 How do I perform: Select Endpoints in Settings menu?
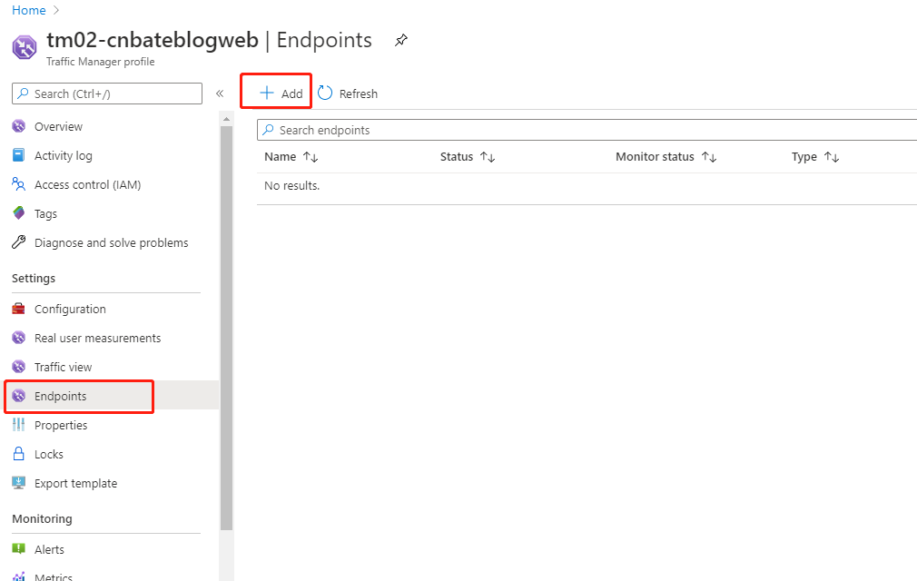[x=60, y=397]
